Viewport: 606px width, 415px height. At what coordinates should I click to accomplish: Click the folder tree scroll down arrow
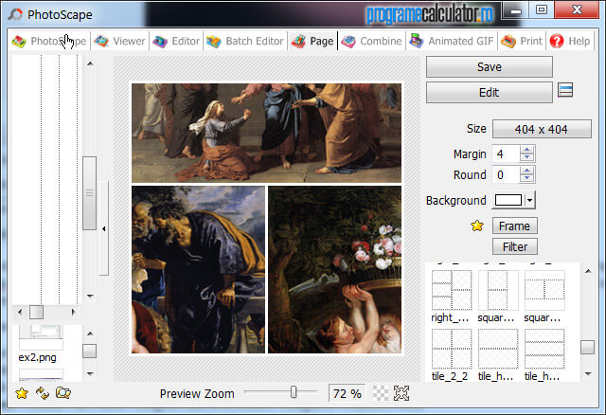(x=90, y=297)
